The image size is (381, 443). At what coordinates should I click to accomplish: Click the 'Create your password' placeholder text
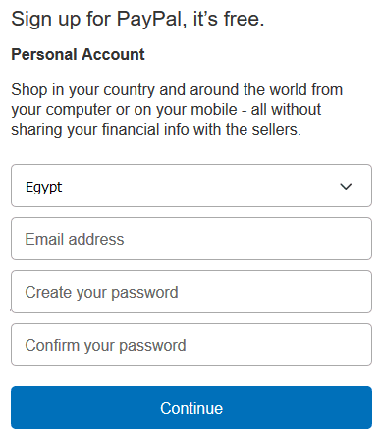point(102,293)
